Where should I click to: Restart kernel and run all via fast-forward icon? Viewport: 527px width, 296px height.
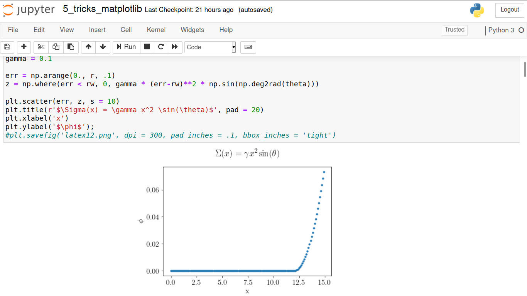[x=175, y=47]
